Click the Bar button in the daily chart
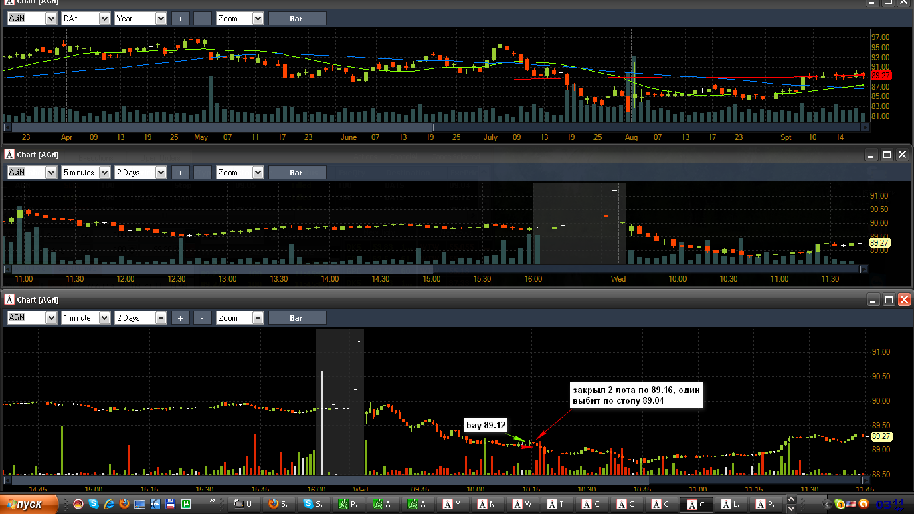The width and height of the screenshot is (914, 514). 297,19
